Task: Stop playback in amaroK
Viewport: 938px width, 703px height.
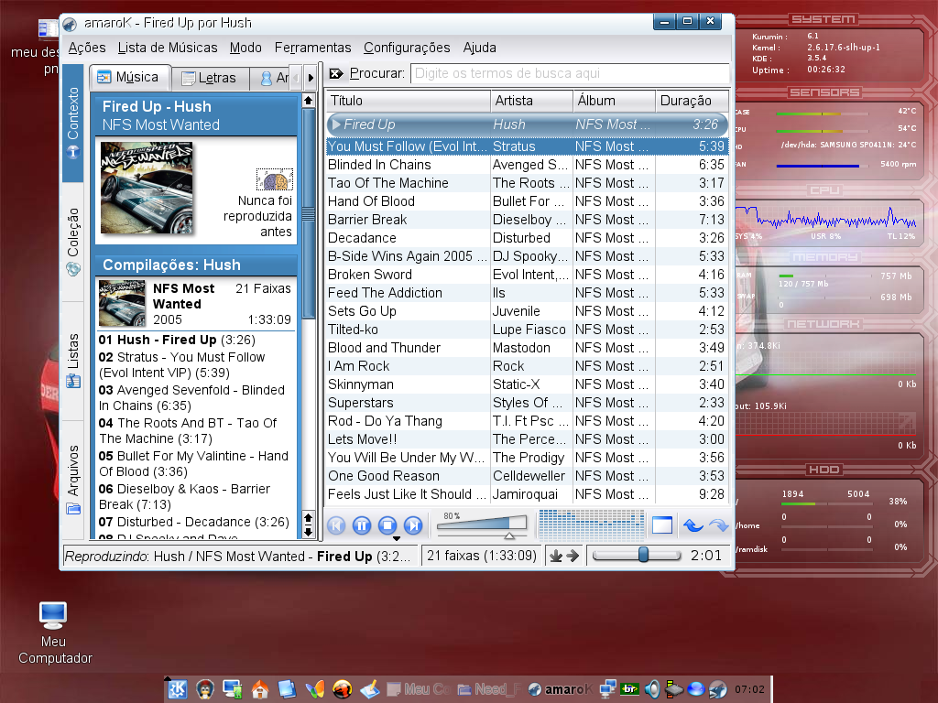Action: 387,525
